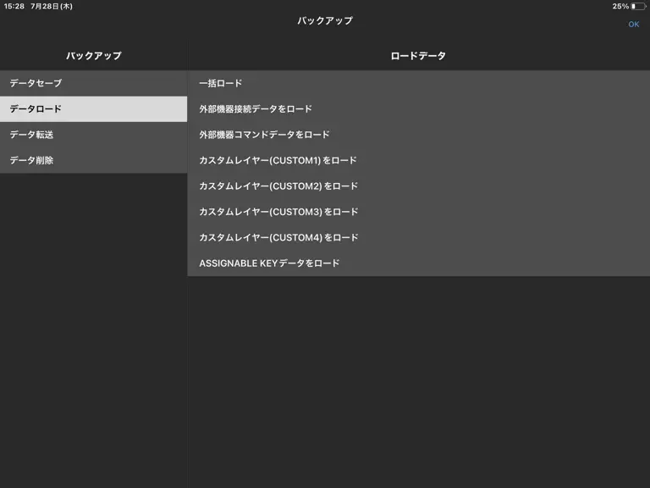650x488 pixels.
Task: Open データ削除 section
Action: click(x=94, y=161)
